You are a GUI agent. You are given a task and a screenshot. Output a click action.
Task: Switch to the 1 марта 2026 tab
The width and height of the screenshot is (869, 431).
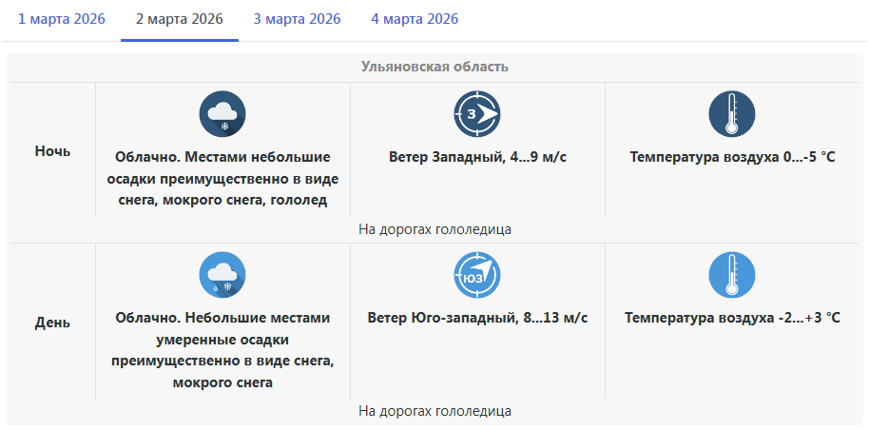(62, 19)
